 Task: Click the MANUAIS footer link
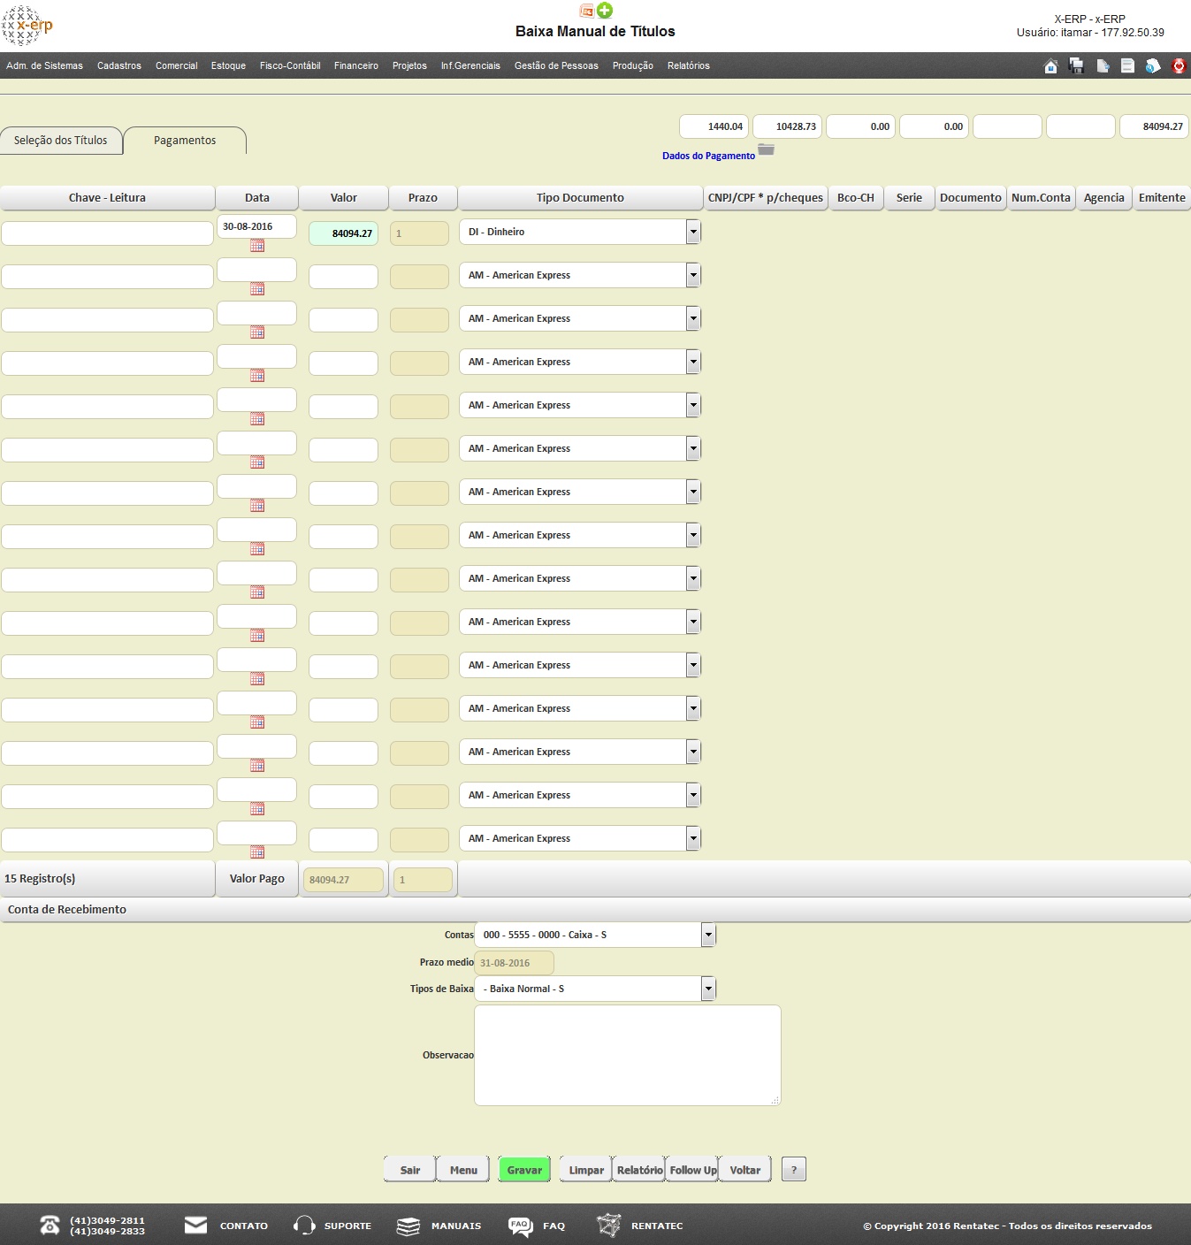click(x=456, y=1226)
